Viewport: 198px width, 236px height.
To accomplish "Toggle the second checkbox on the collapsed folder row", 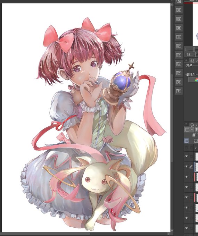I will click(x=191, y=148).
